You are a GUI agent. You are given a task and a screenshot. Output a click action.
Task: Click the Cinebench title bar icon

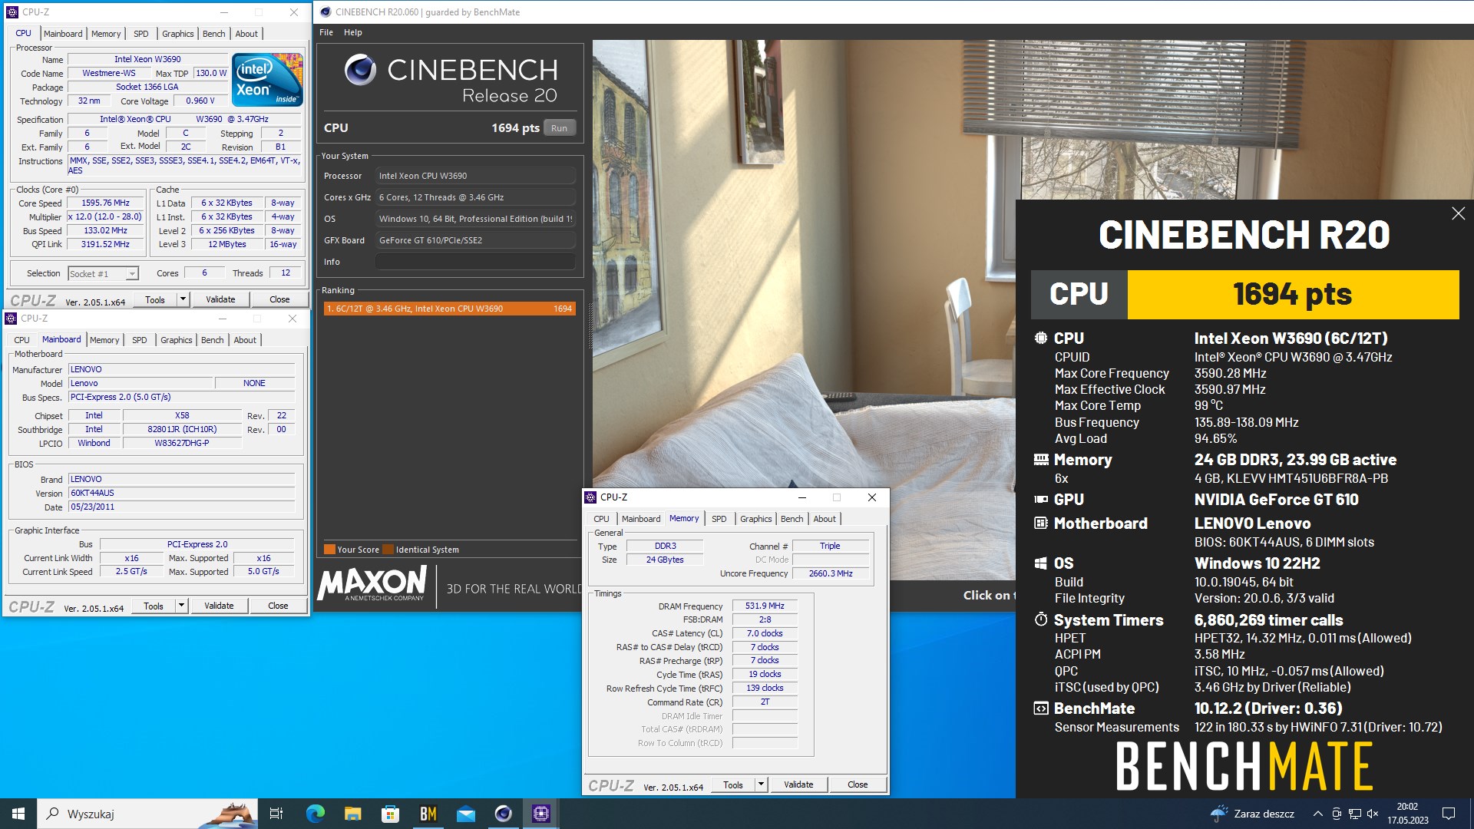point(326,12)
